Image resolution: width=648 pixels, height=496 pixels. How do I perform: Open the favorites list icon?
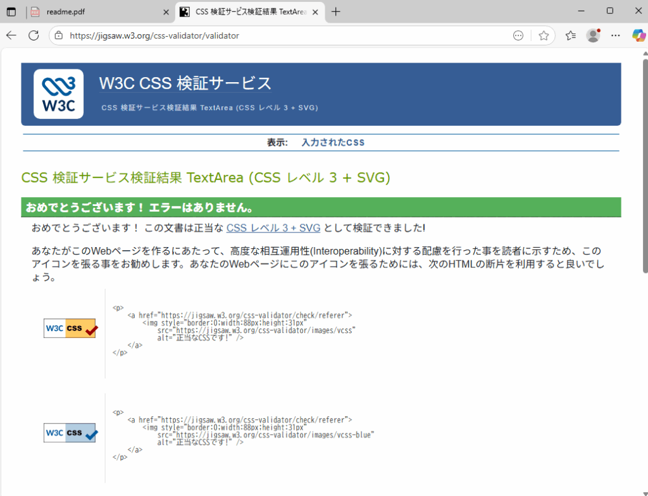point(571,36)
